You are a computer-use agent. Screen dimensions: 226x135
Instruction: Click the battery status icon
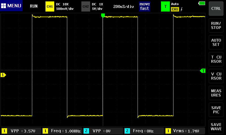(202, 3)
